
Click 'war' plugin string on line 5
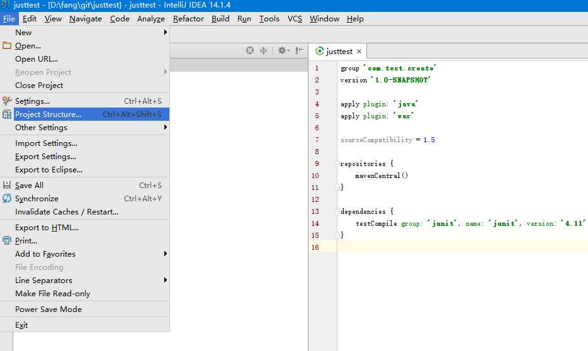404,116
